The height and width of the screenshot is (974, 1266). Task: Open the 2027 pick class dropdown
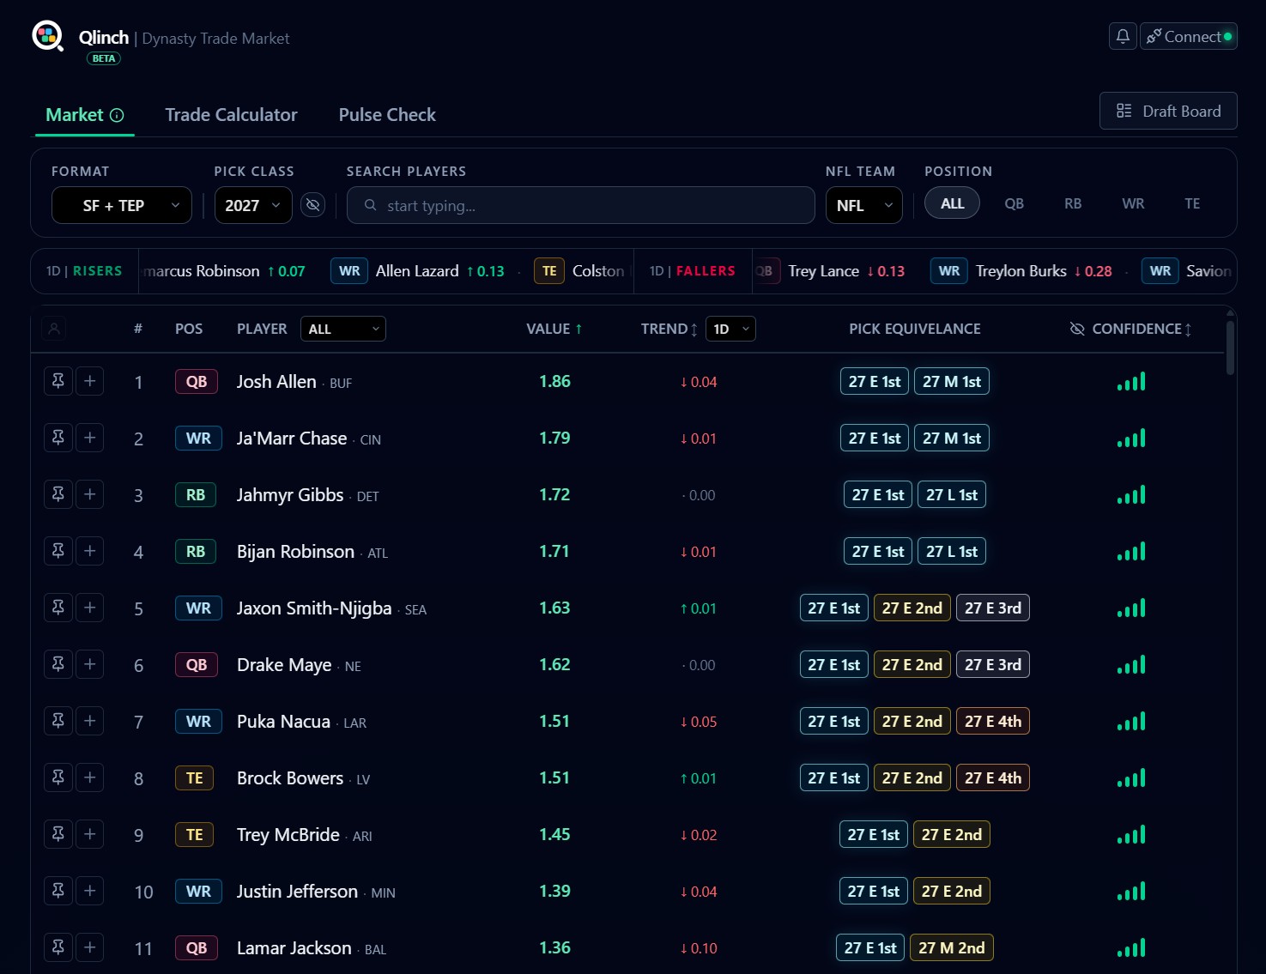coord(253,205)
